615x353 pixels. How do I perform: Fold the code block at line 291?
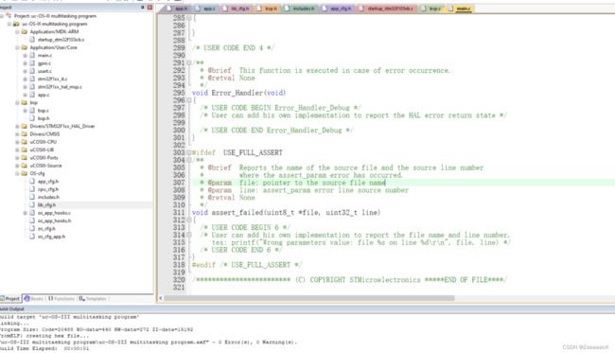pos(188,62)
